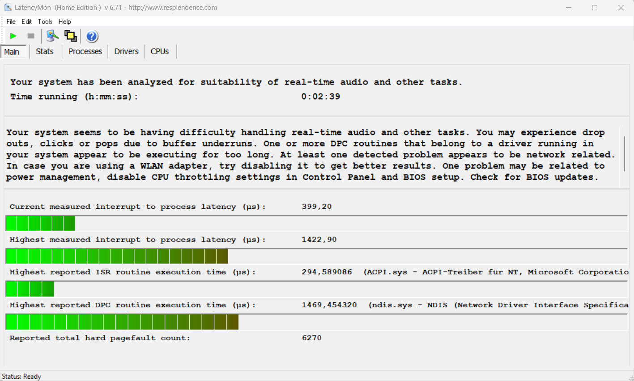This screenshot has width=634, height=381.
Task: Click the scrollbar in the analysis message box
Action: point(624,155)
